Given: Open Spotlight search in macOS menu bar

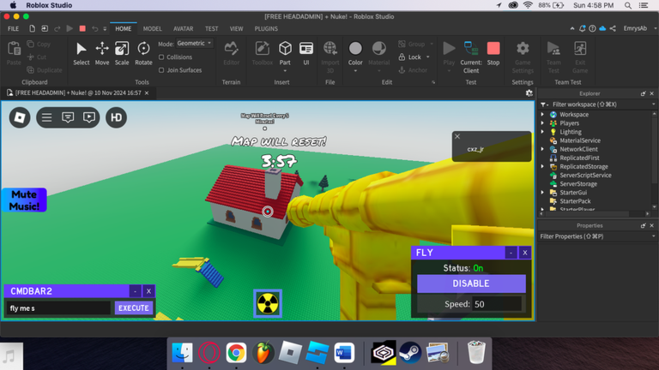Looking at the screenshot, I should [x=627, y=5].
